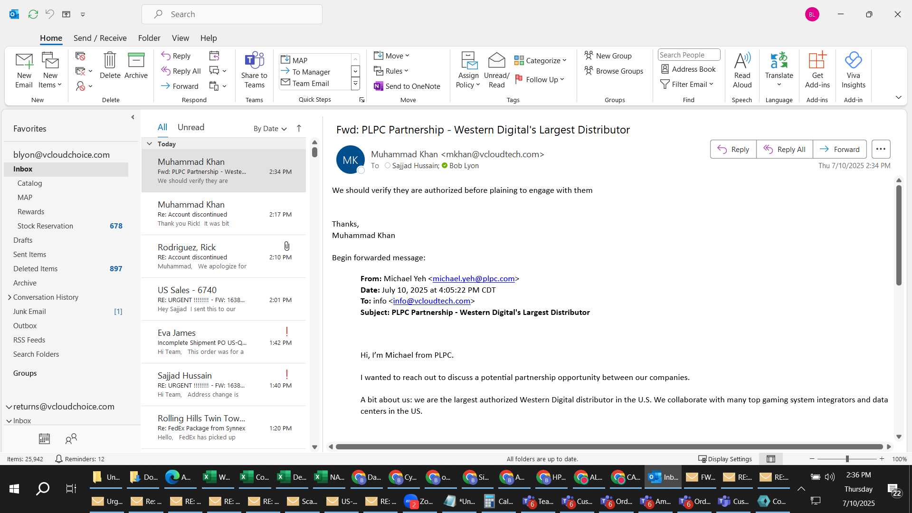Open the View tab
912x513 pixels.
[180, 38]
